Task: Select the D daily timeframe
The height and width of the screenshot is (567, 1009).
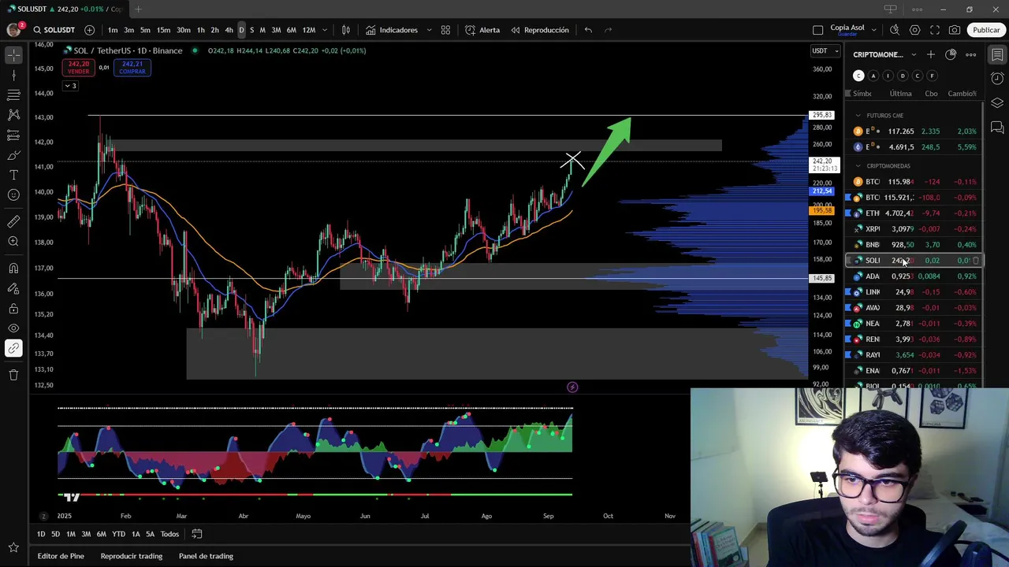Action: 241,30
